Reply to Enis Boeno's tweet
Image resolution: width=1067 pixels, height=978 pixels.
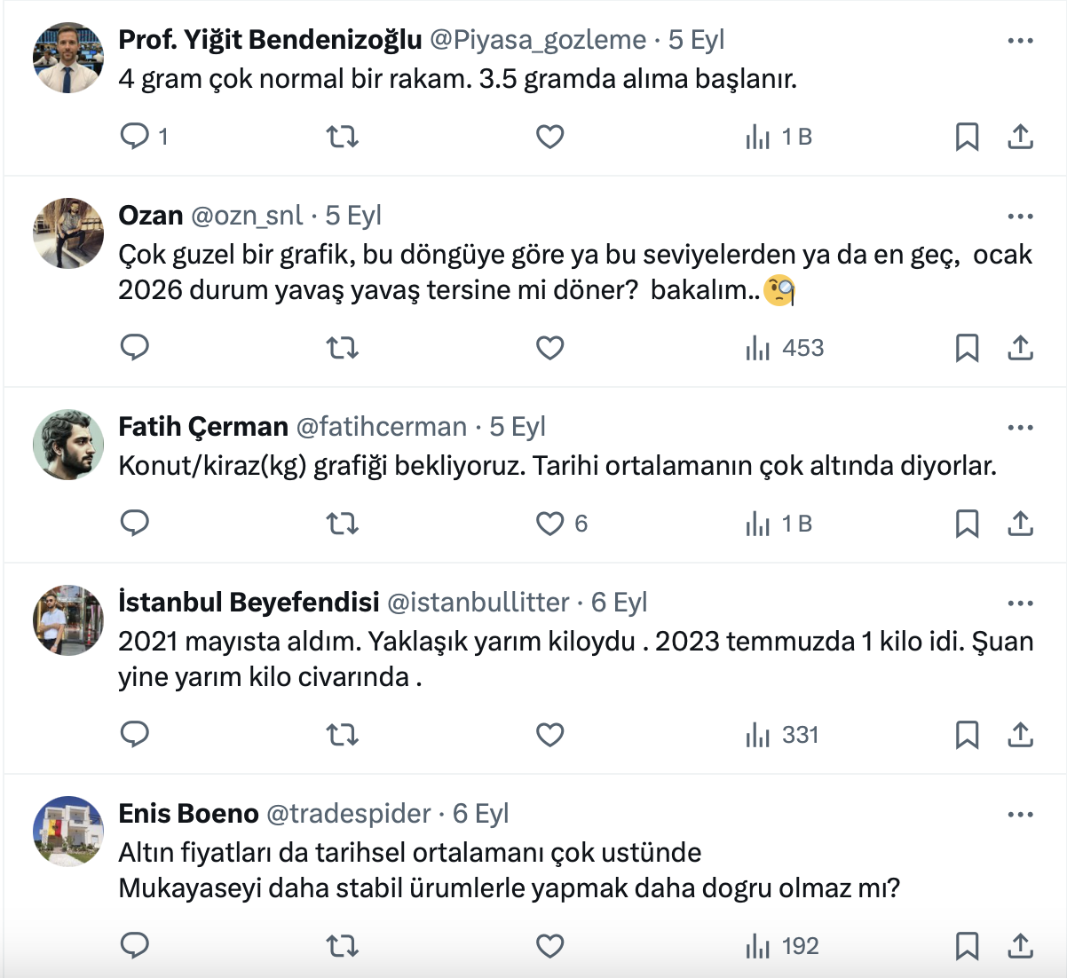pyautogui.click(x=135, y=946)
